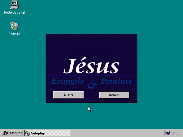This screenshot has height=137, width=183.
Task: Open the Démarrer start menu
Action: [12, 133]
